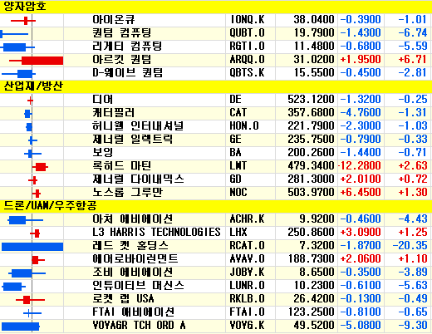Viewport: 432px width, 334px height.
Task: Select 에어로바이런먼트 stock name
Action: click(135, 259)
